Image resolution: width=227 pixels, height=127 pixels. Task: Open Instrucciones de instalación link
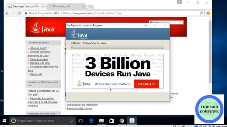click(x=82, y=105)
